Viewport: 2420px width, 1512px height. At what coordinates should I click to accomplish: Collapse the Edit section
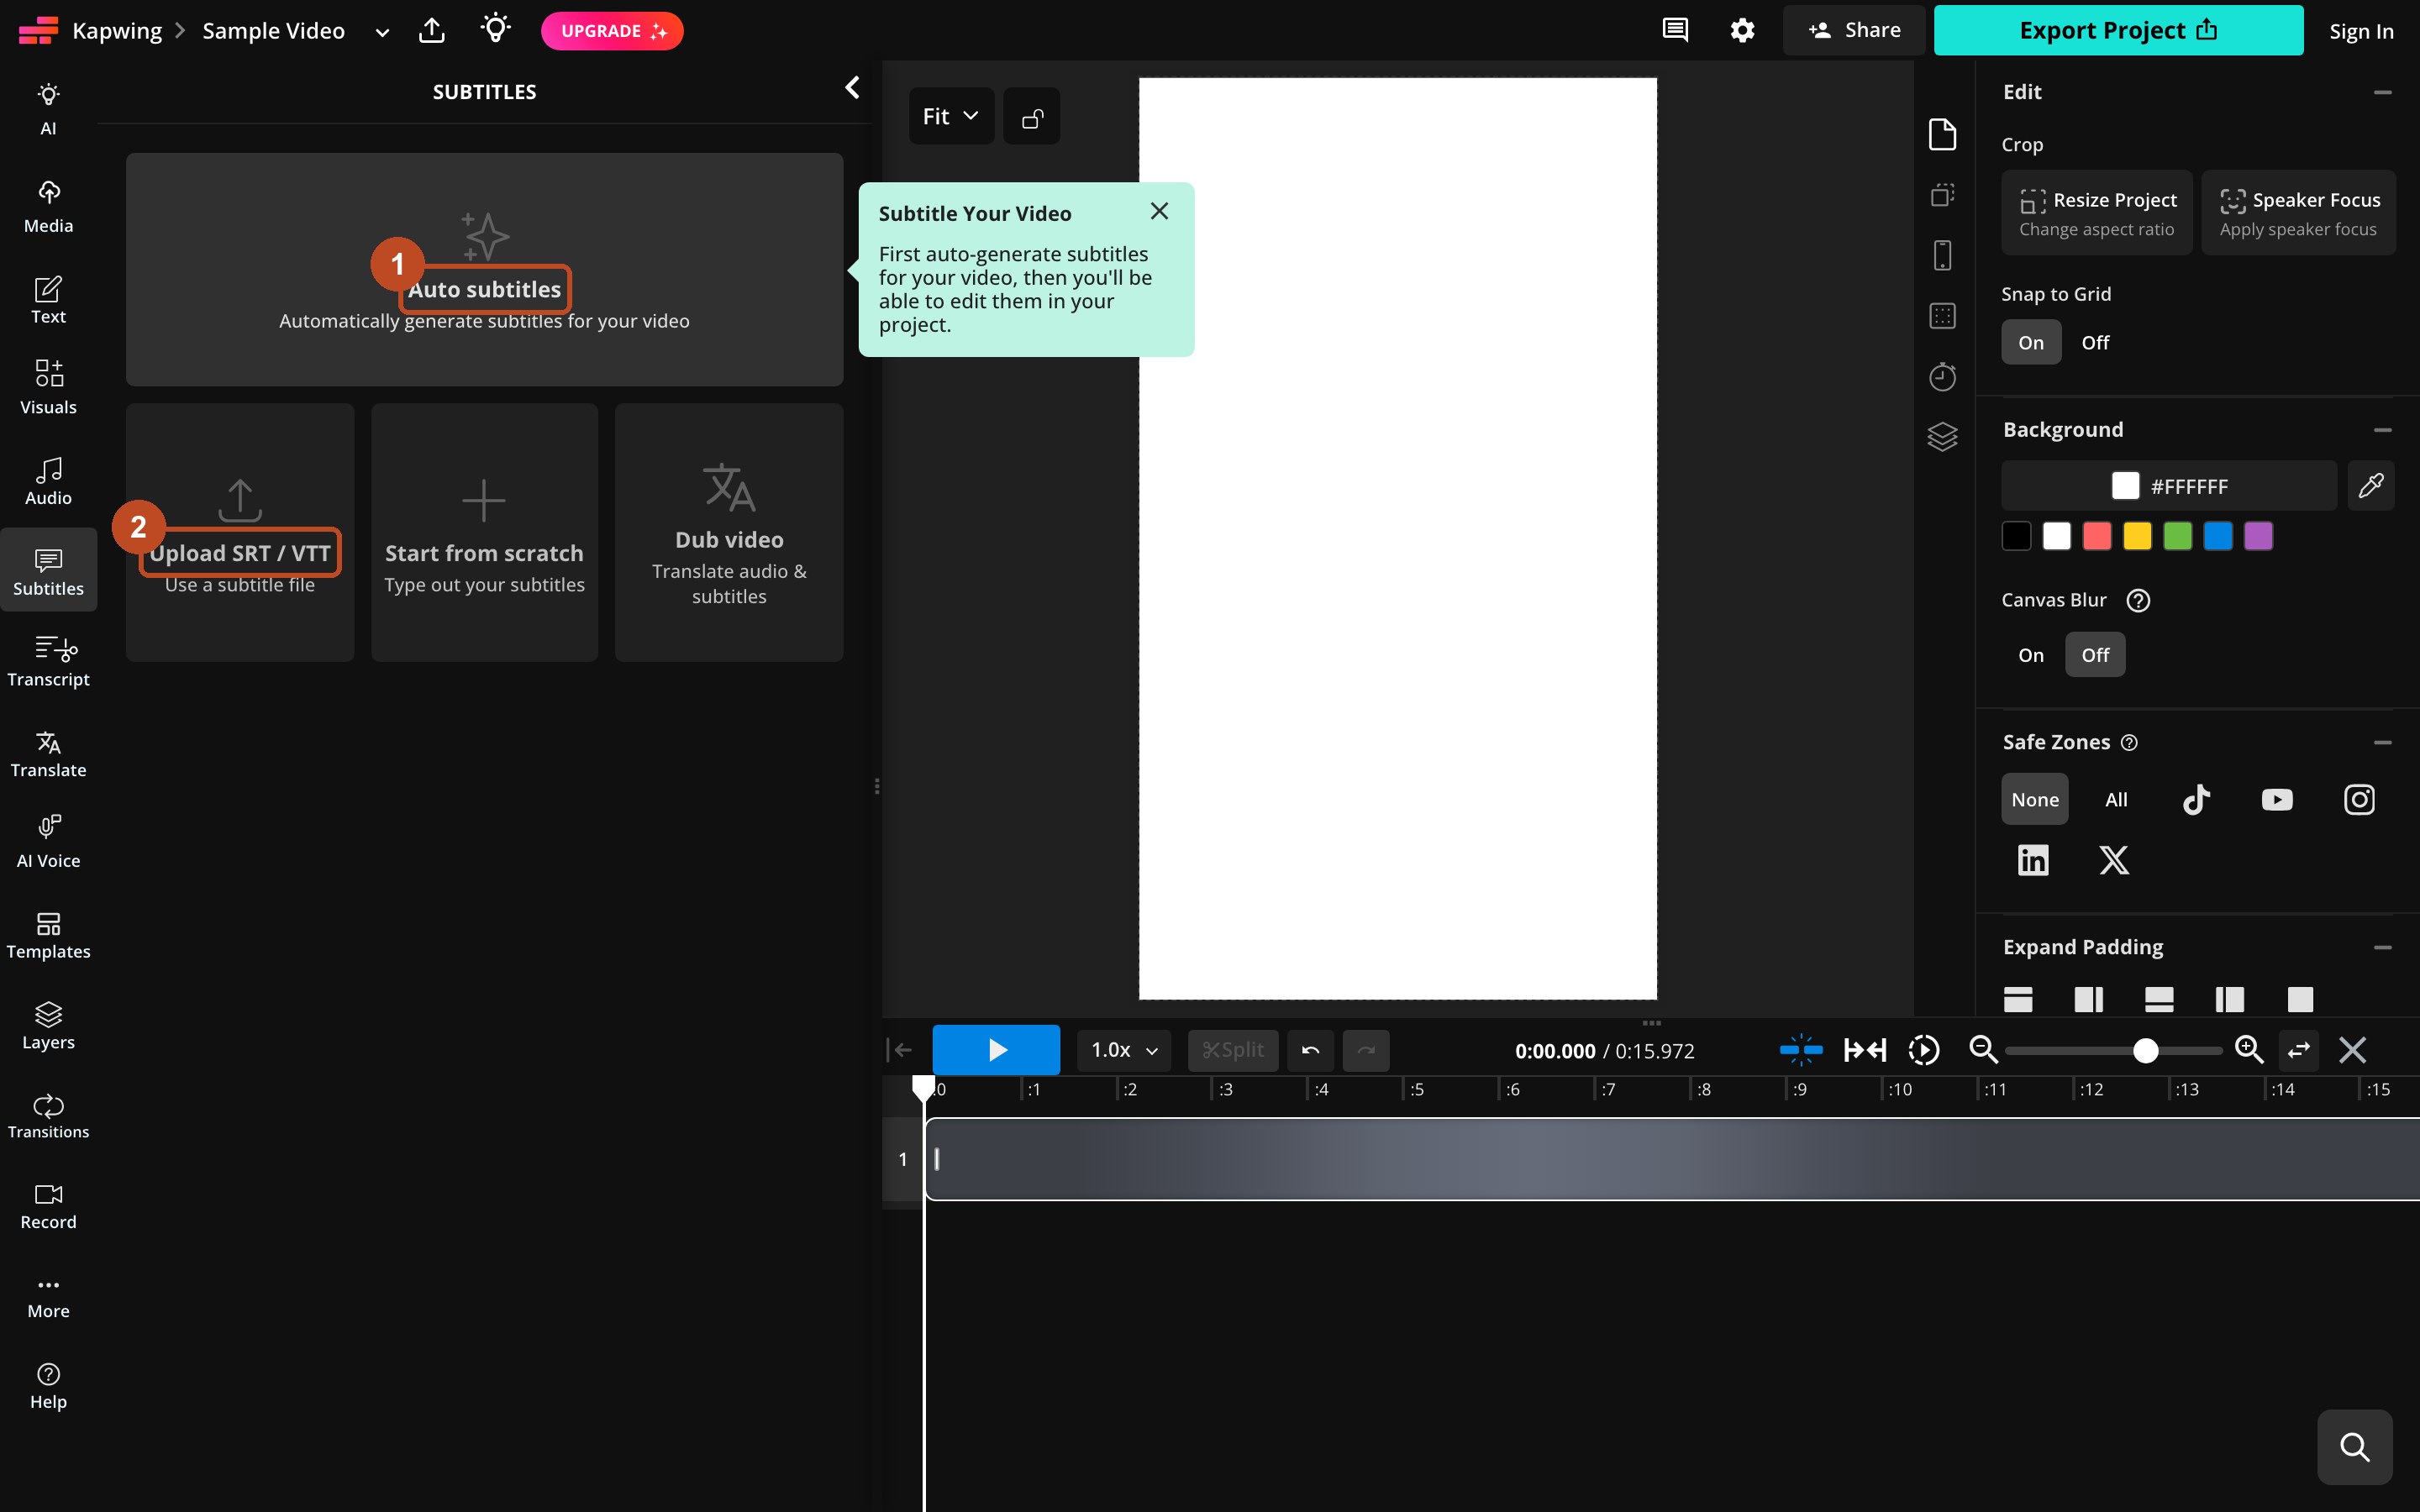click(2382, 92)
